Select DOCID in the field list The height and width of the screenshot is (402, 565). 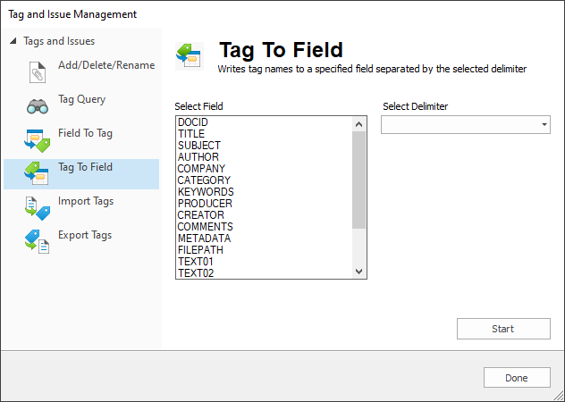193,122
